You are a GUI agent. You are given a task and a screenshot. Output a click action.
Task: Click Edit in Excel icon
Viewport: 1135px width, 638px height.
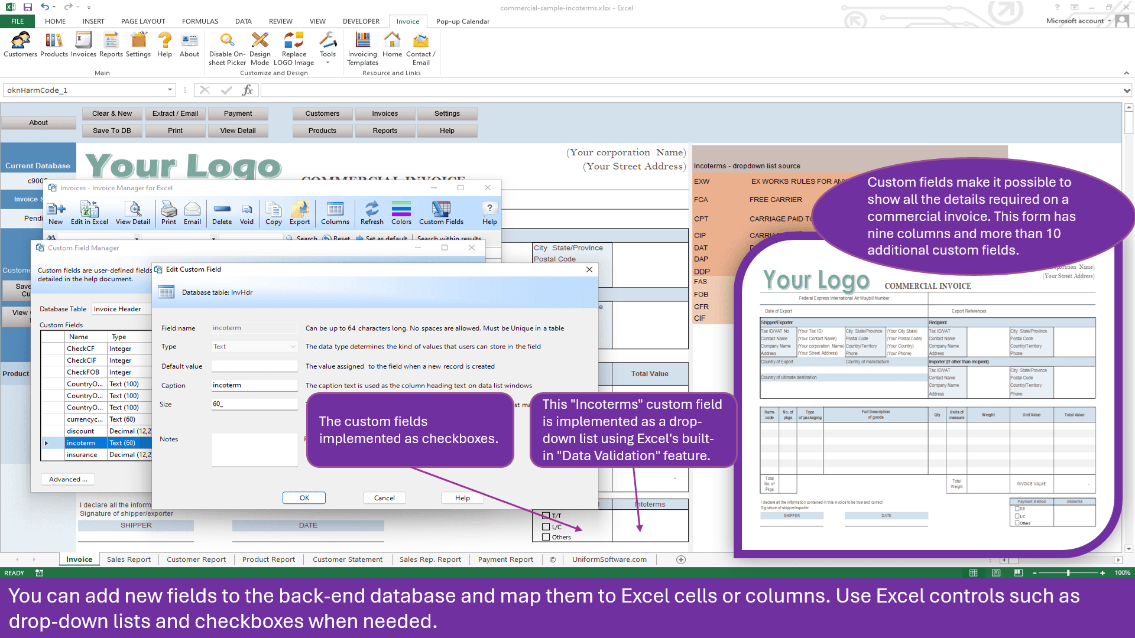point(89,213)
